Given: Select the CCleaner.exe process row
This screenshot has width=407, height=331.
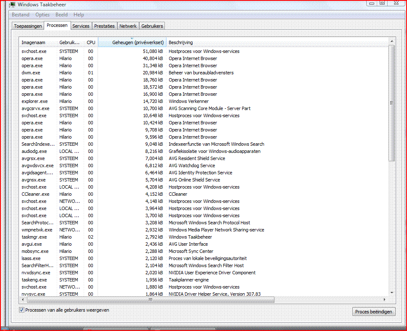Looking at the screenshot, I should tap(203, 194).
